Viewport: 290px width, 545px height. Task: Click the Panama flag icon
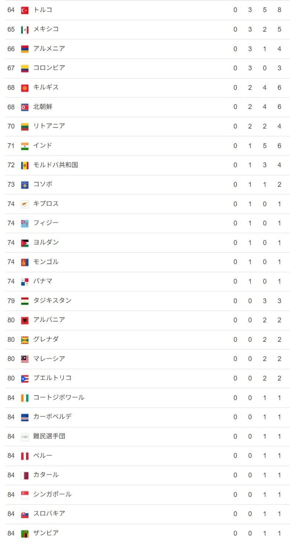(25, 282)
